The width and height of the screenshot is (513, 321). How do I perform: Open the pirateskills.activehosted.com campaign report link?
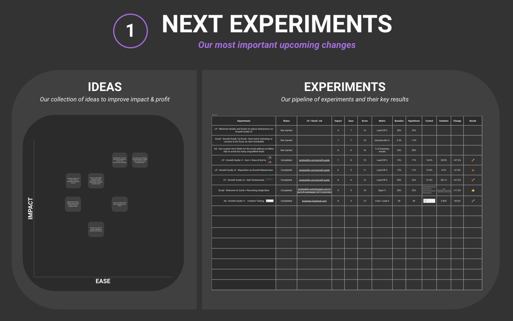(314, 190)
